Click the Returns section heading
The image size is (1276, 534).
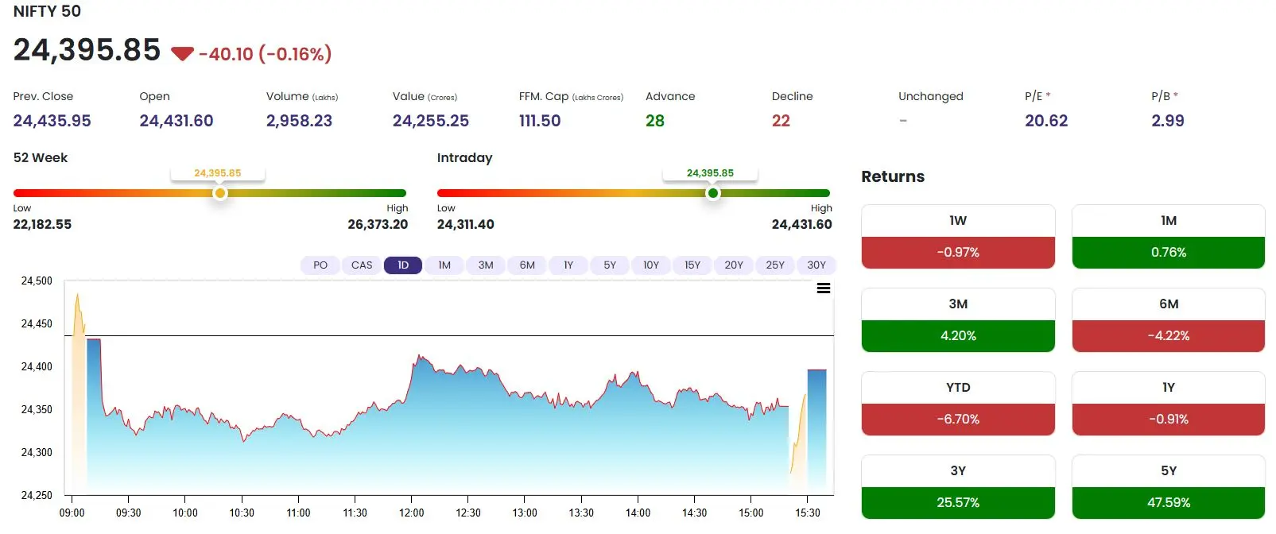(x=893, y=176)
